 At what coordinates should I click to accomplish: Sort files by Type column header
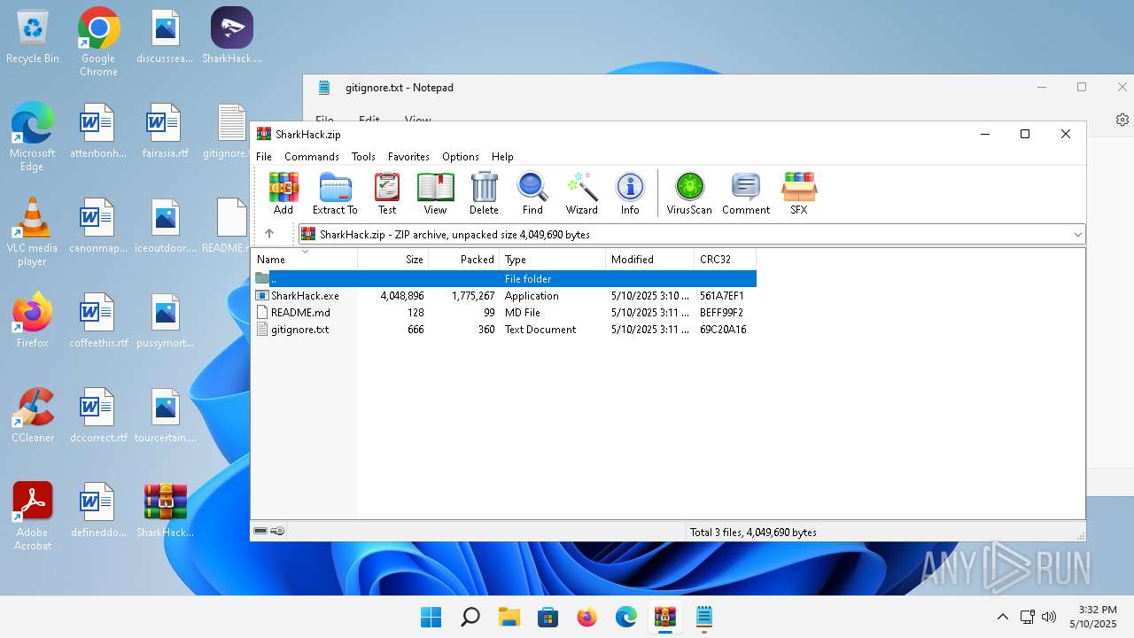tap(553, 260)
